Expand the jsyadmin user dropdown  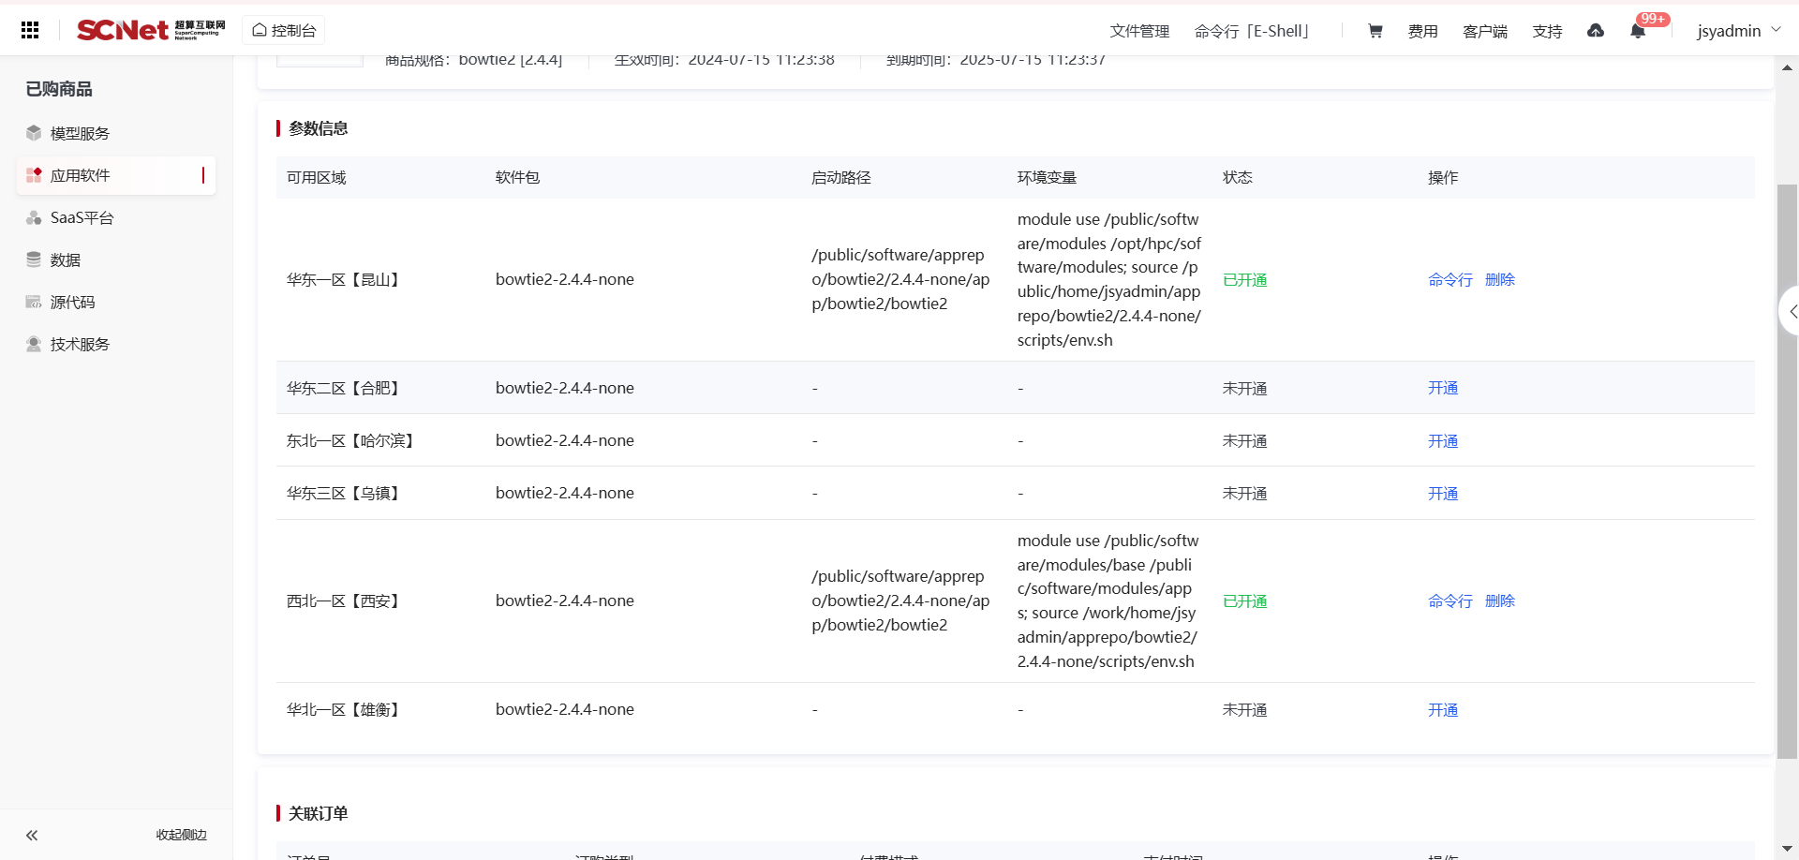pyautogui.click(x=1738, y=31)
